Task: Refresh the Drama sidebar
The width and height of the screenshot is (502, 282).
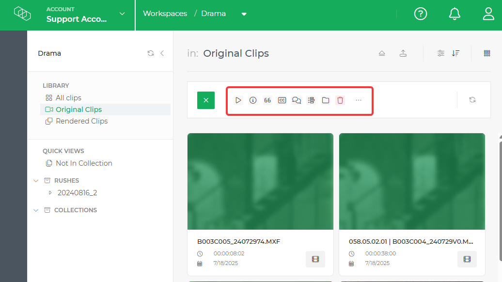Action: tap(151, 53)
